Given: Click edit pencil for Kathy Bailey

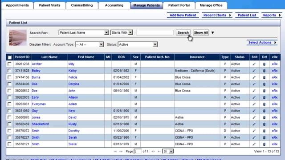Looking at the screenshot, I should pyautogui.click(x=254, y=71).
